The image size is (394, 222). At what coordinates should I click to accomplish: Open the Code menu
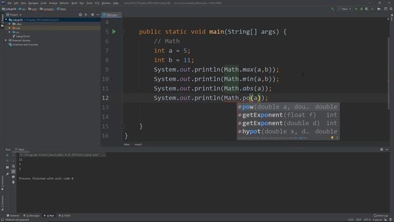click(x=44, y=3)
